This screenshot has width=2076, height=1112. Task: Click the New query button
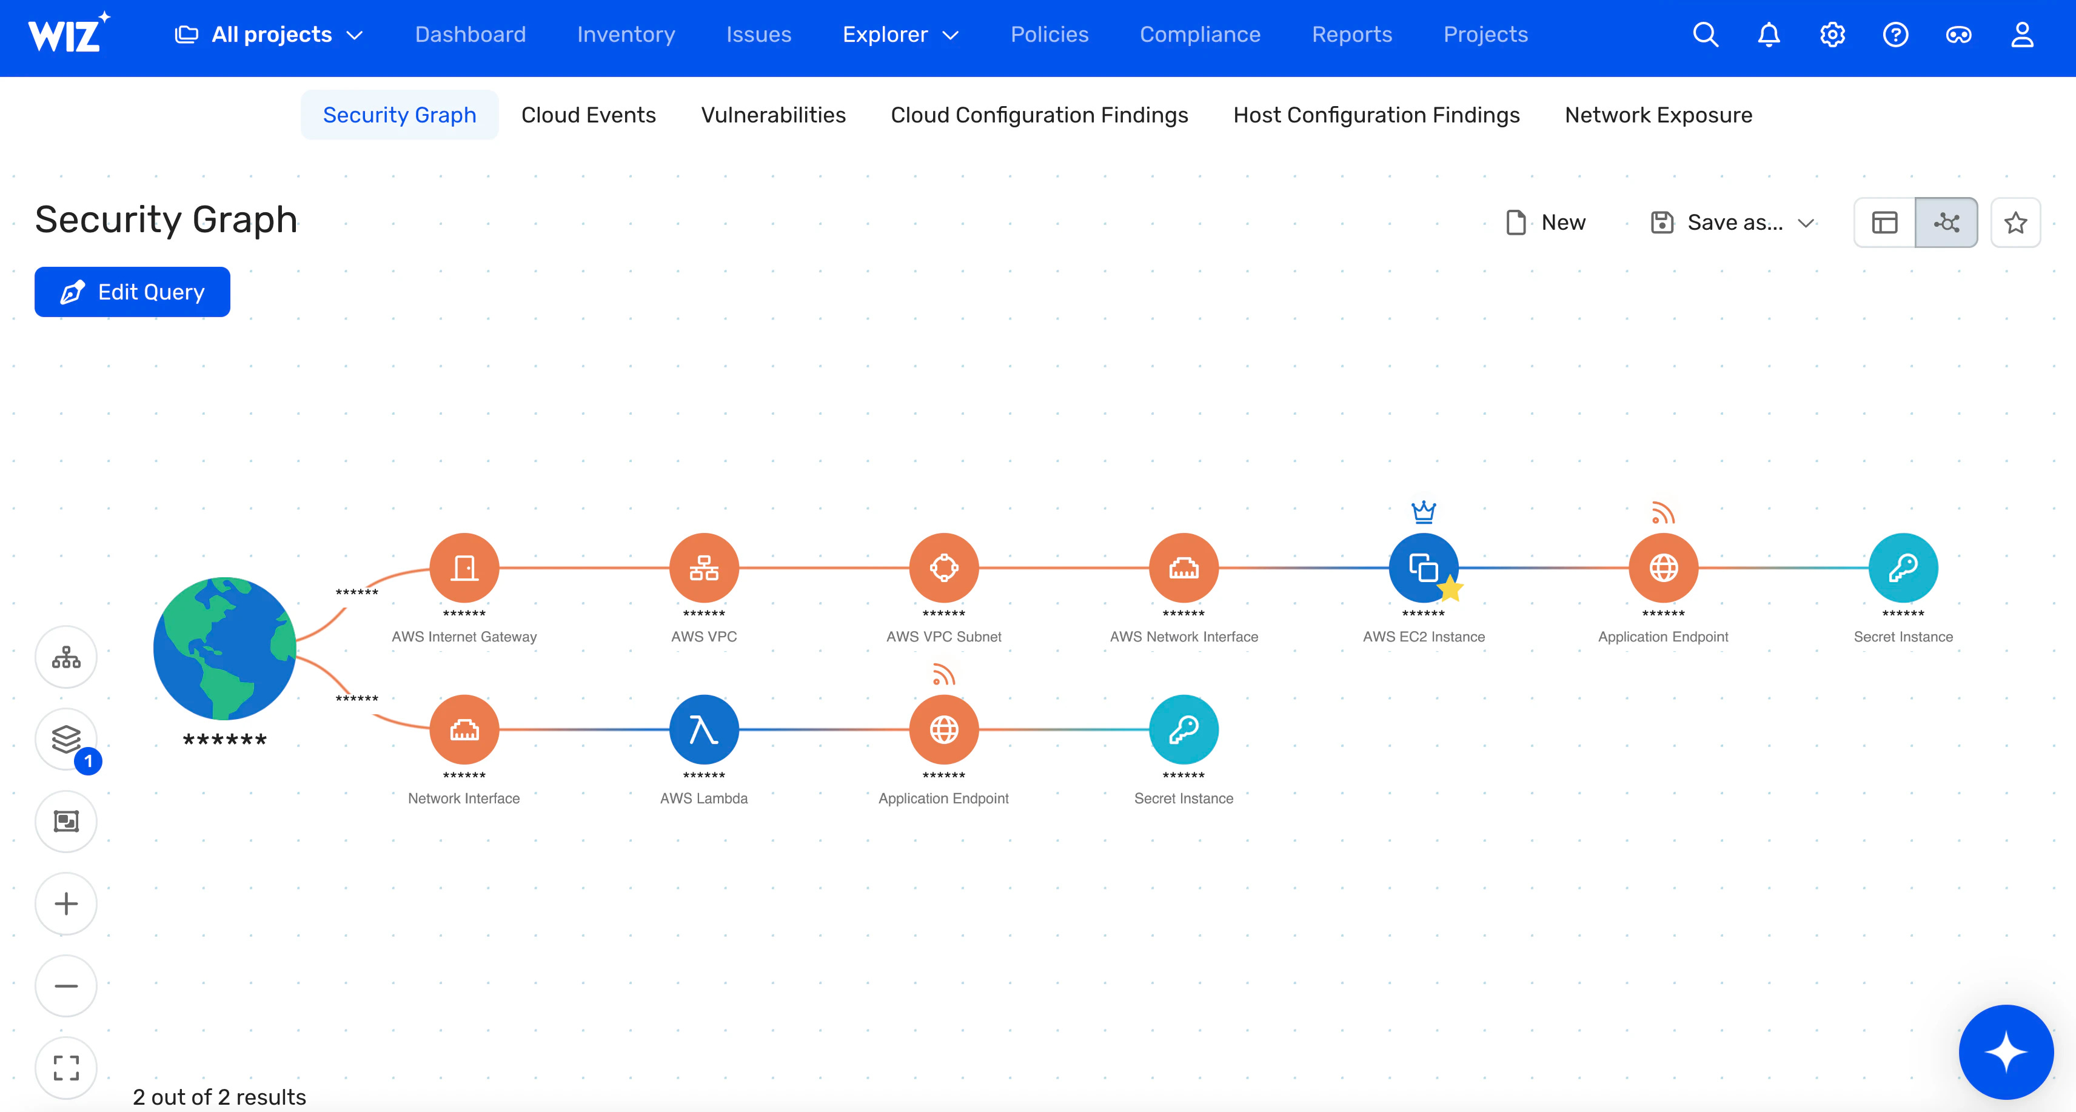[1545, 223]
